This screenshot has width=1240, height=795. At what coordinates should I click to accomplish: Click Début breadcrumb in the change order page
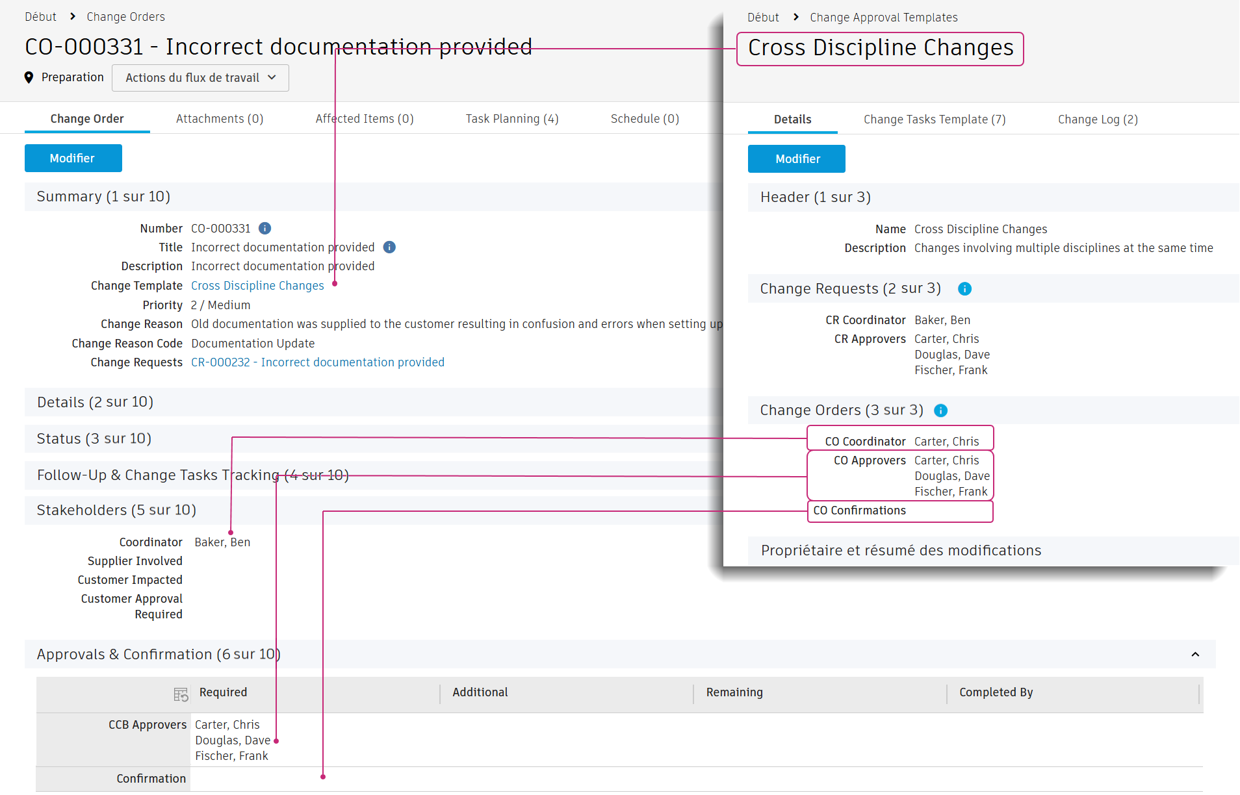pos(40,17)
